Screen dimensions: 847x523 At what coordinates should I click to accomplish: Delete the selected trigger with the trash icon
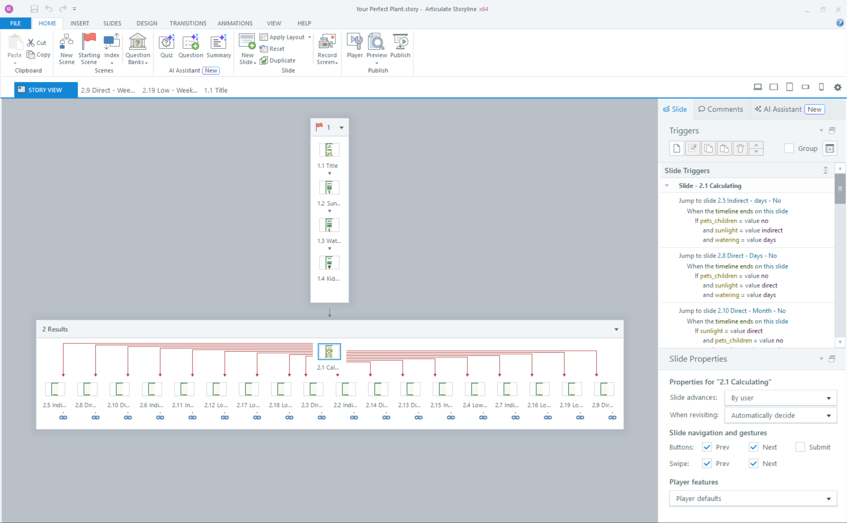tap(740, 148)
